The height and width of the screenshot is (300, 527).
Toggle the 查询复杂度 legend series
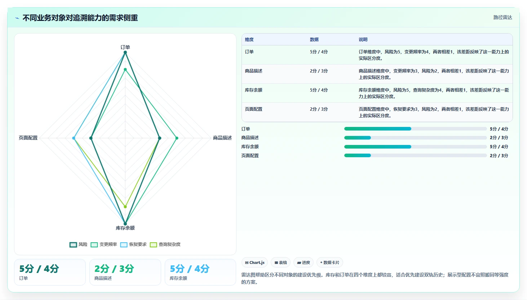pos(165,244)
